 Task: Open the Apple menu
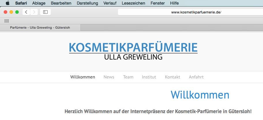pyautogui.click(x=7, y=3)
